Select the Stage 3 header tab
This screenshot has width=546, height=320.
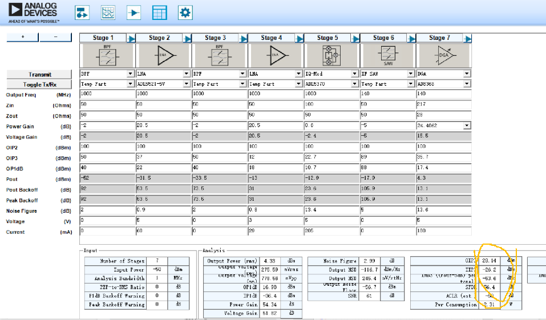click(x=215, y=38)
